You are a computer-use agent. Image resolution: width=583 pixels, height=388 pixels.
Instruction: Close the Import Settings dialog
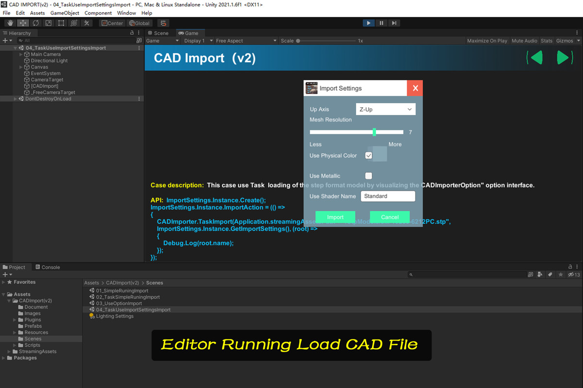pos(415,88)
